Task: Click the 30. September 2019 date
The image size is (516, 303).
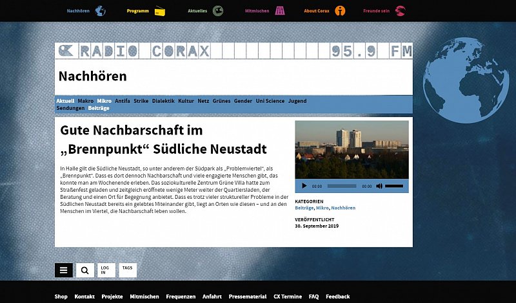Action: tap(317, 226)
